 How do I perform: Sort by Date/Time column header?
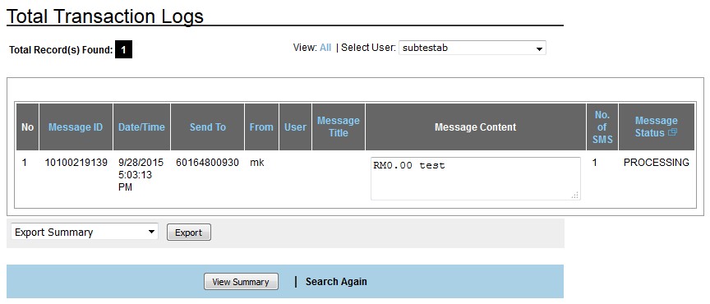pyautogui.click(x=141, y=127)
